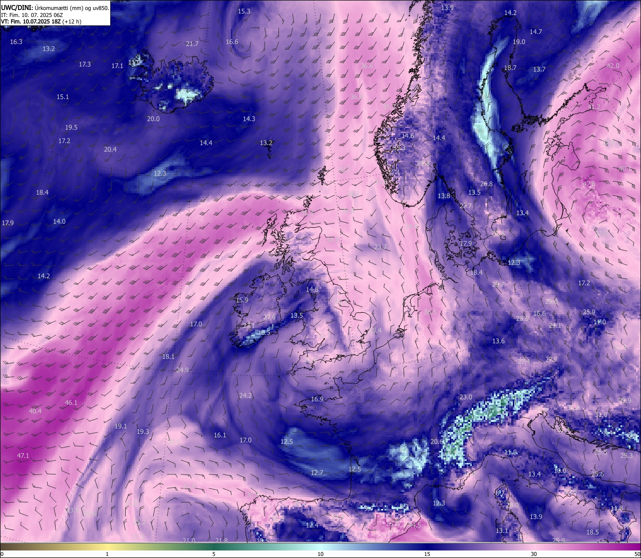Click the 23.7 value label

coord(381,247)
